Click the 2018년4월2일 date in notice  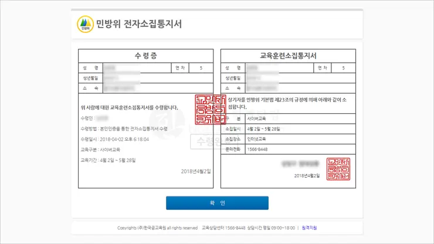tap(307, 175)
